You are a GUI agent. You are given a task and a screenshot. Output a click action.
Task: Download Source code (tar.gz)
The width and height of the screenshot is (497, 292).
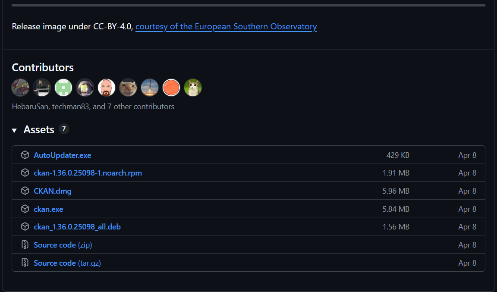coord(67,263)
